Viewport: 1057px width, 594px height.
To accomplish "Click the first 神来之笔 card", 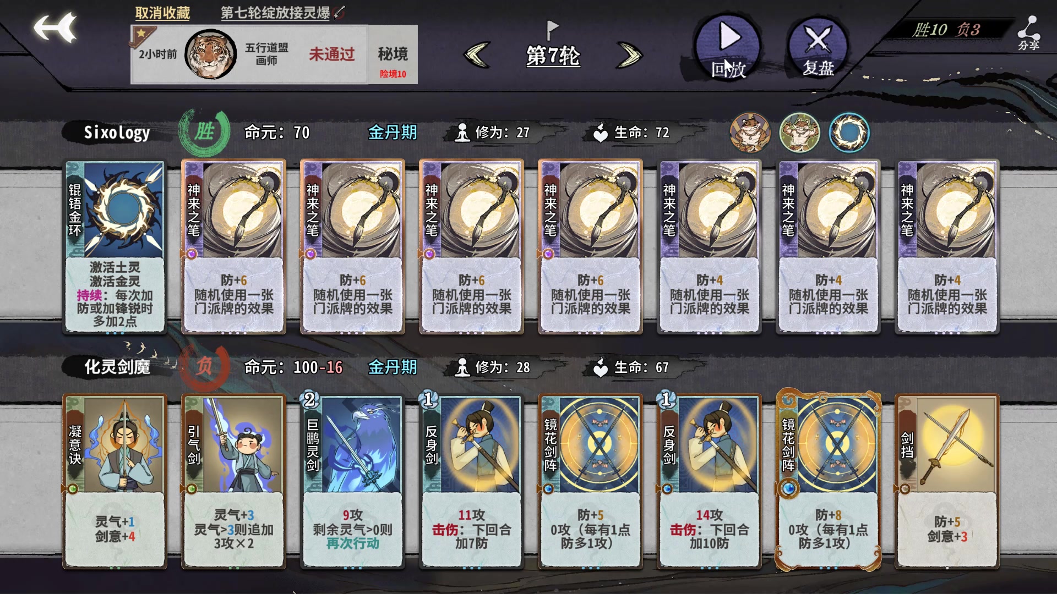I will pos(233,247).
